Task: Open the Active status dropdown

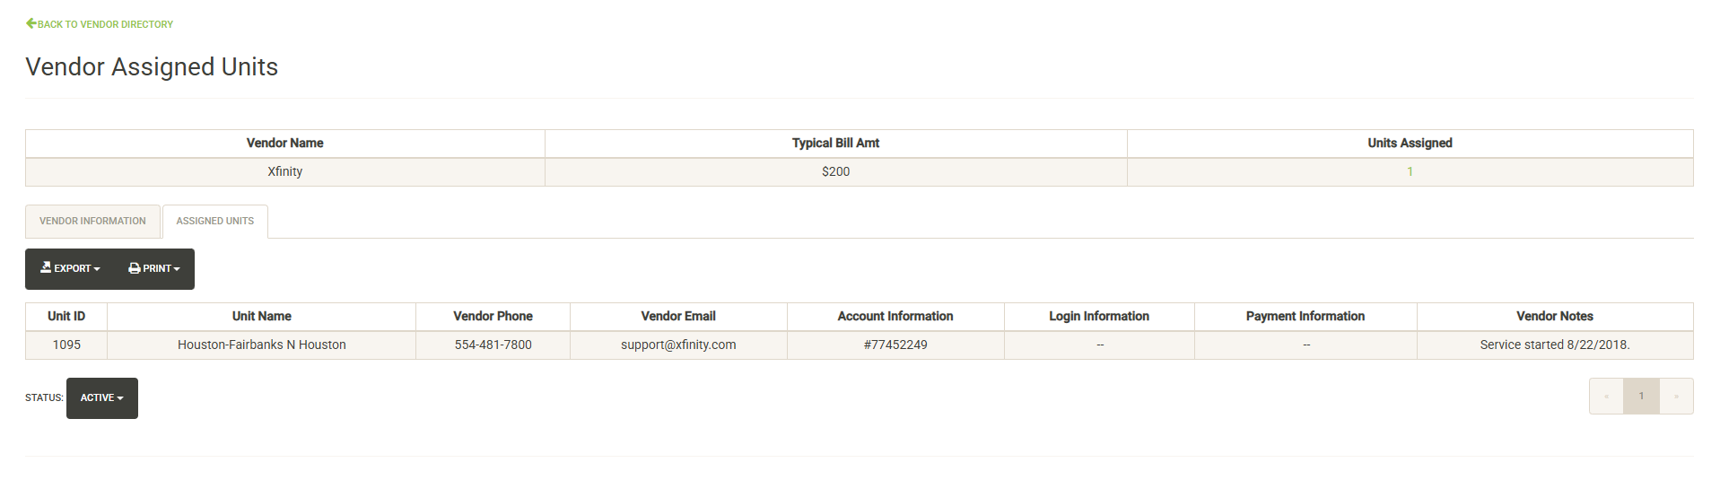Action: 101,398
